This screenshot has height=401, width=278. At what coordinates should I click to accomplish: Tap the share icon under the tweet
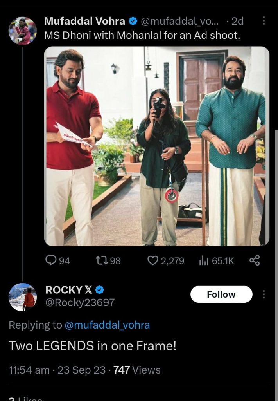tap(255, 260)
